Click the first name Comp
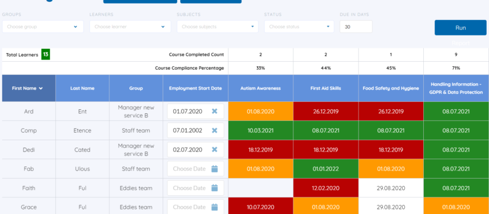Image resolution: width=489 pixels, height=214 pixels. [29, 130]
